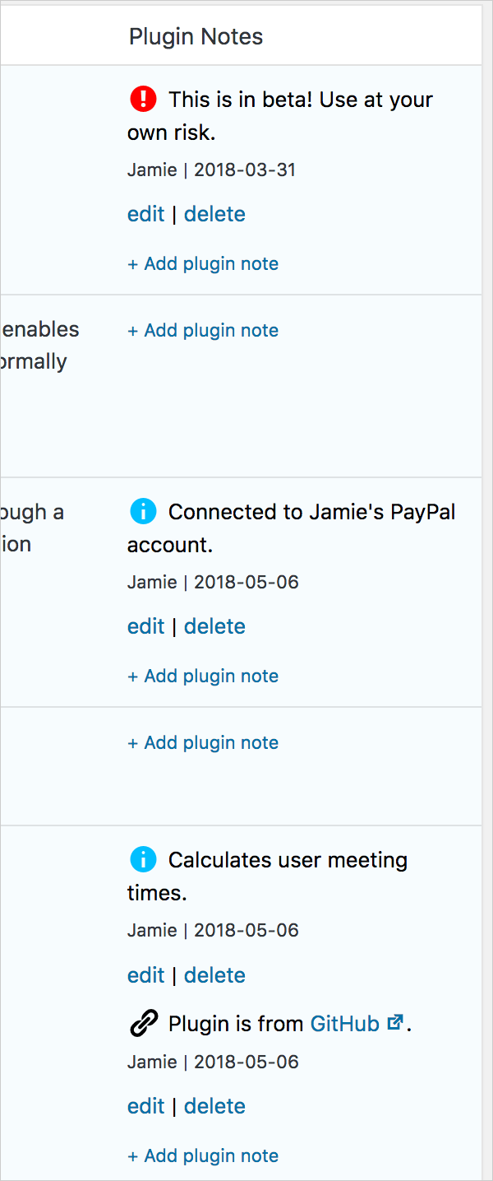Add plugin note below the beta warning
Image resolution: width=493 pixels, height=1181 pixels.
pyautogui.click(x=203, y=264)
